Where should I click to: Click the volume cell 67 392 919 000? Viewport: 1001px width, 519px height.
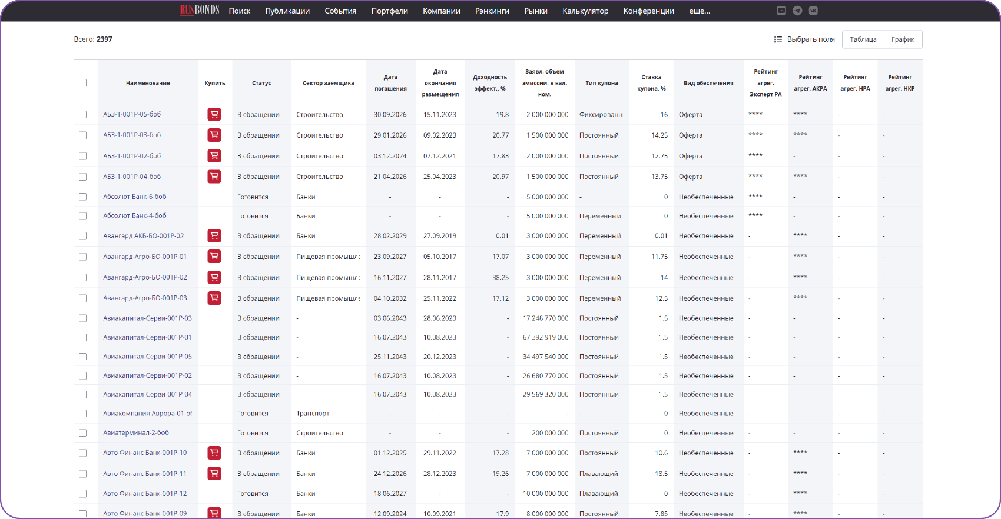click(x=545, y=337)
